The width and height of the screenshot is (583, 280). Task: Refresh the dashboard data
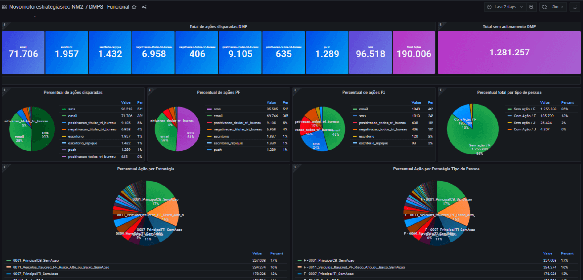(544, 6)
